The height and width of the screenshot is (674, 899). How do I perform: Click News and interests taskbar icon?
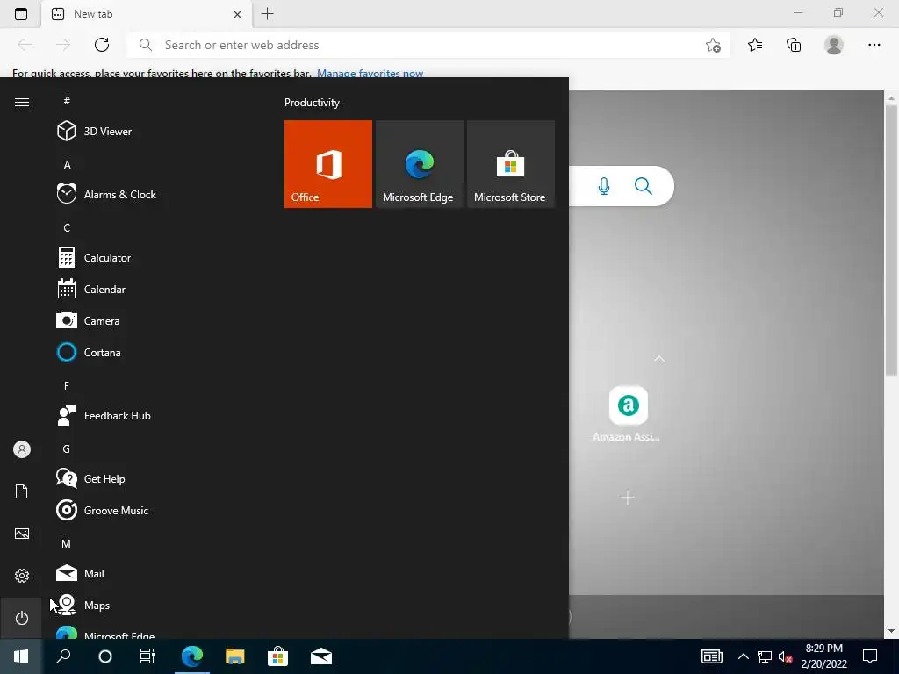pos(711,656)
